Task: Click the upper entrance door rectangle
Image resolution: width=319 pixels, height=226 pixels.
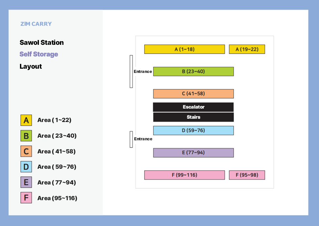Action: 131,71
